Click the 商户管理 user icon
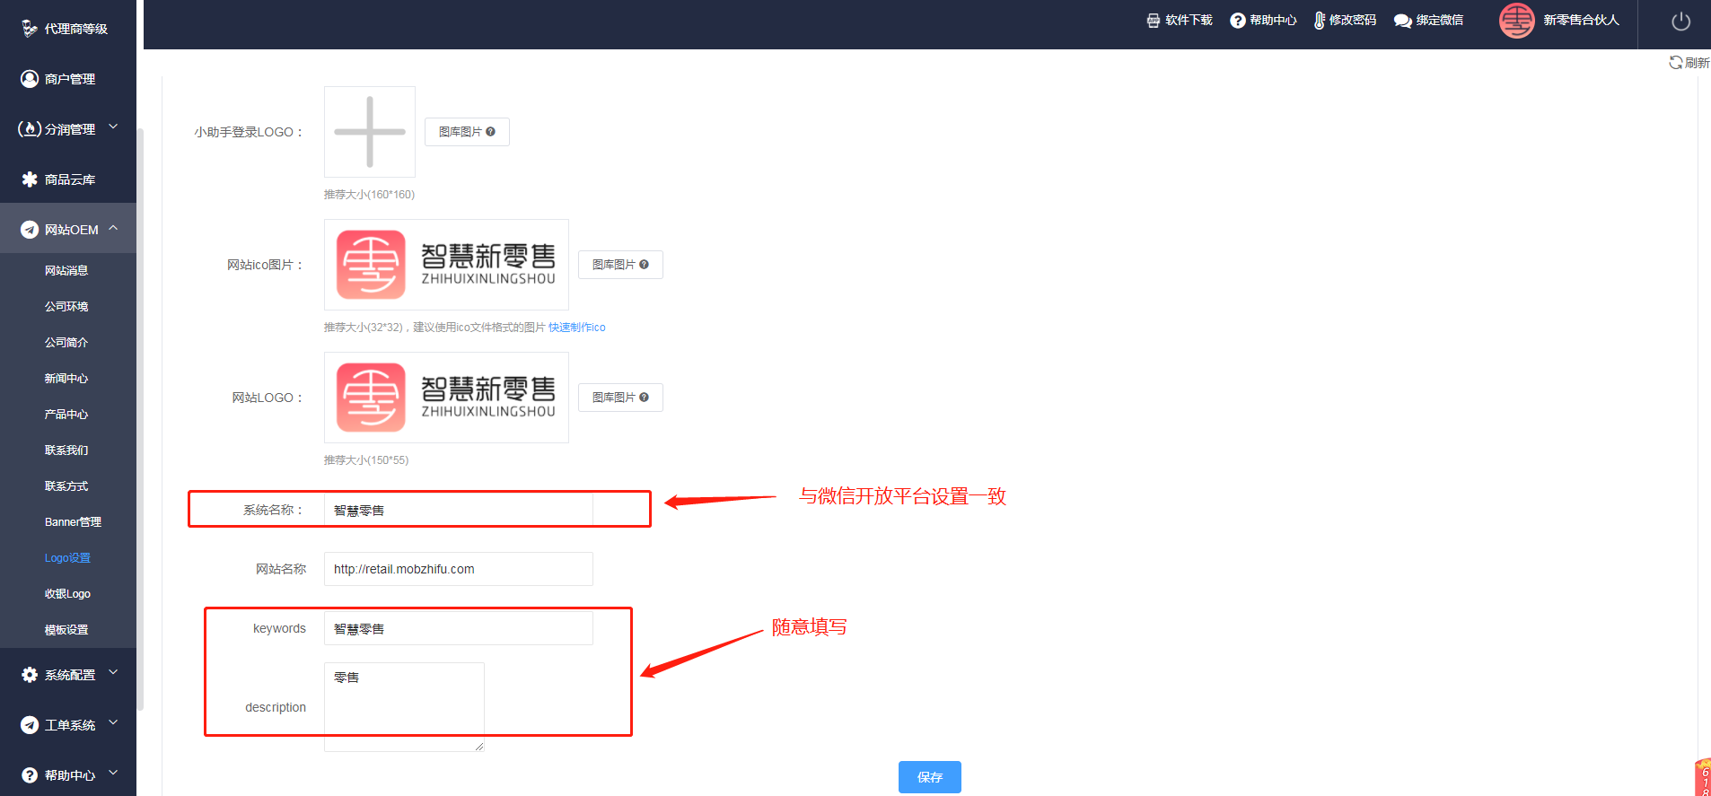 (30, 79)
